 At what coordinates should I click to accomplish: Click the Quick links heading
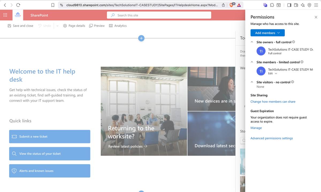[x=20, y=121]
